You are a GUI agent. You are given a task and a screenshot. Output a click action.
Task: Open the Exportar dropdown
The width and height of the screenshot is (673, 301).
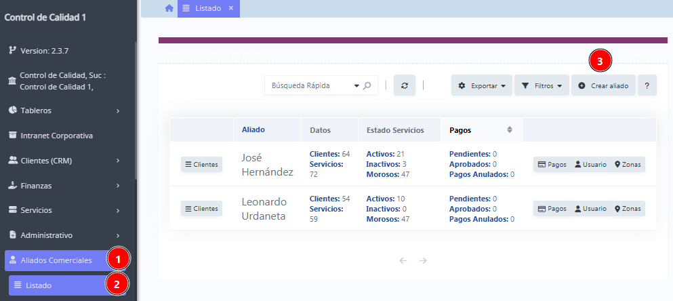(482, 86)
